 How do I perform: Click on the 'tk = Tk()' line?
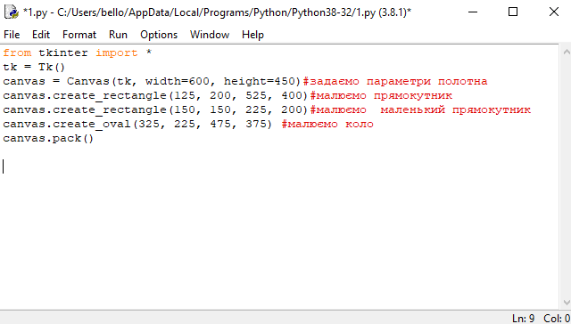point(34,67)
